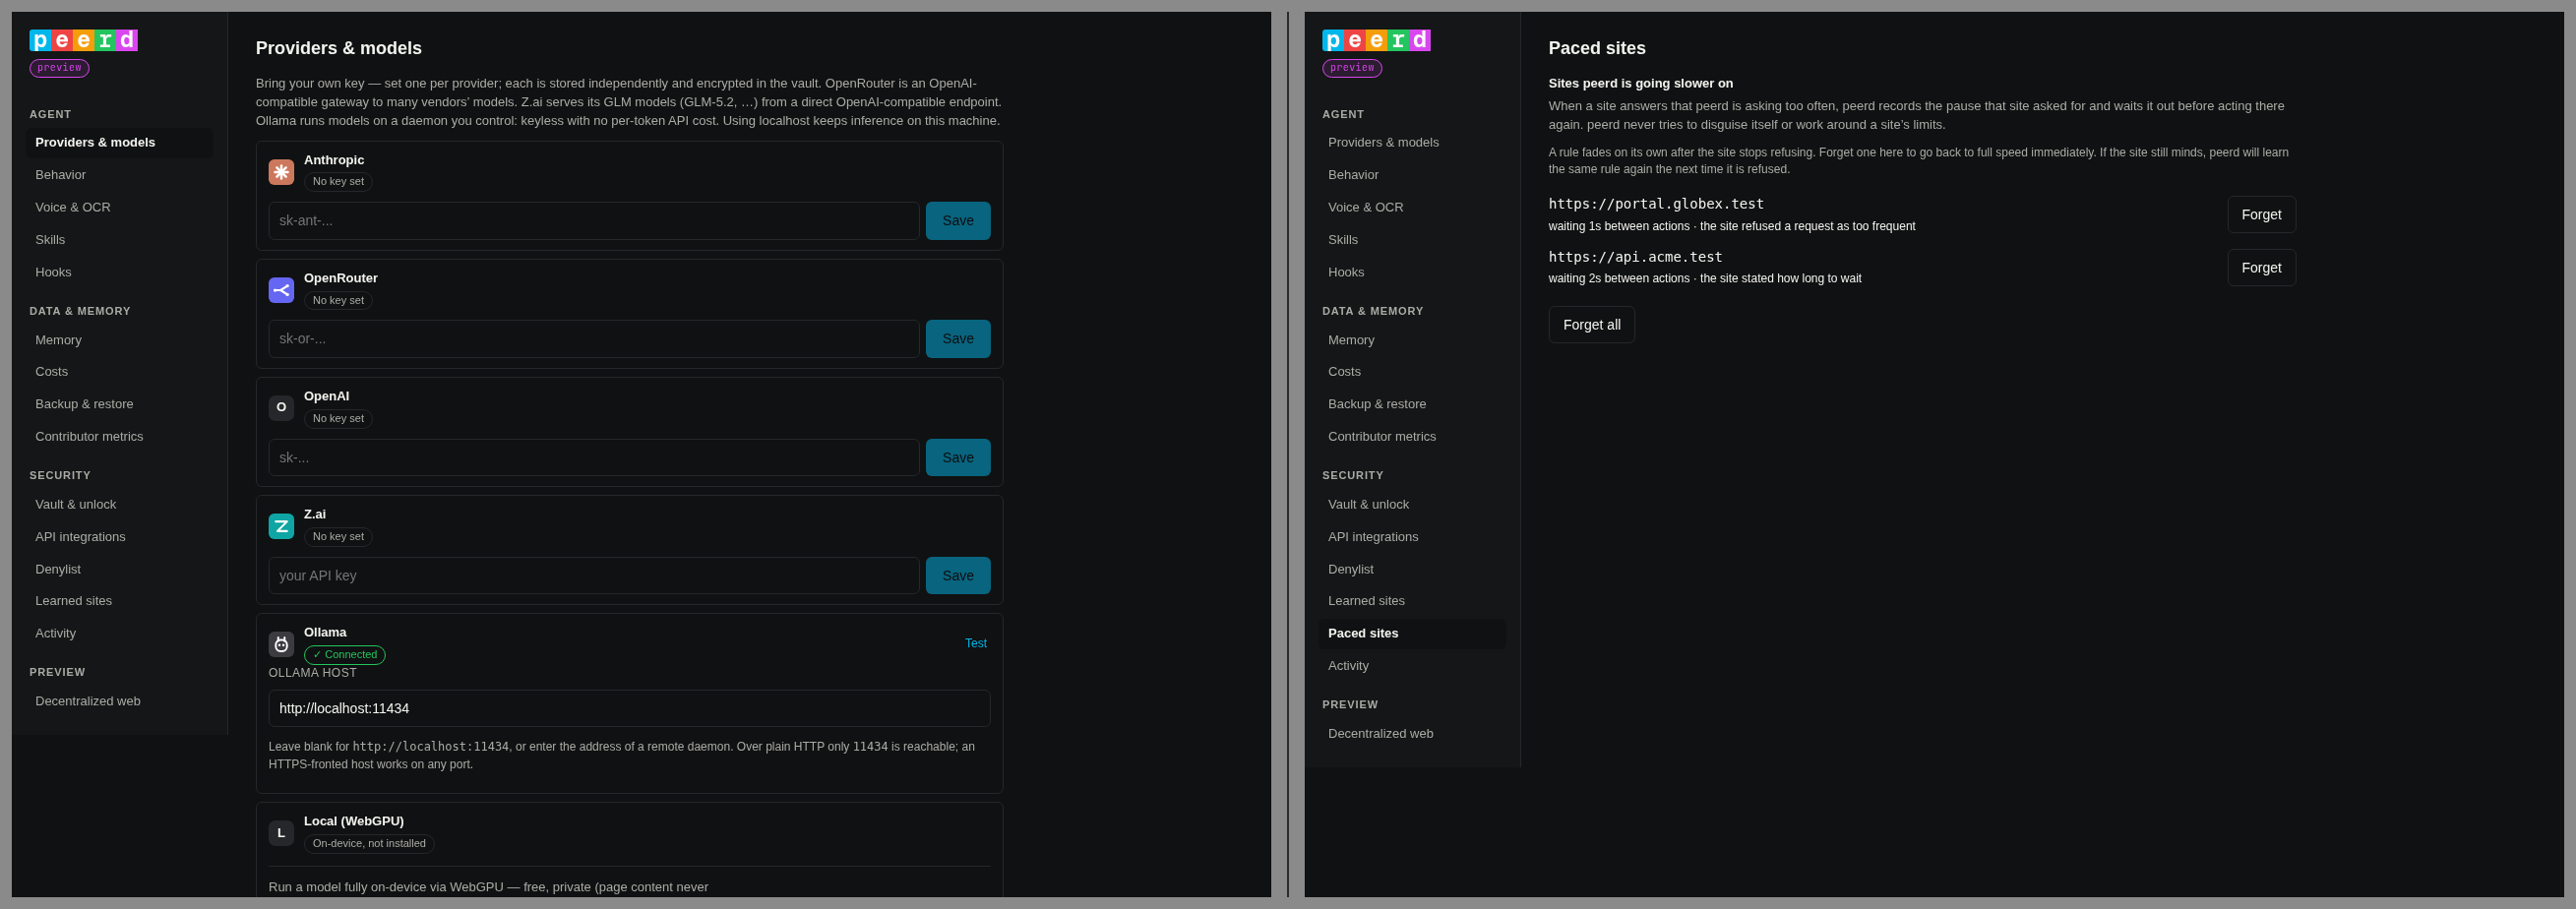Open Vault & unlock in left window
2576x909 pixels.
[119, 504]
